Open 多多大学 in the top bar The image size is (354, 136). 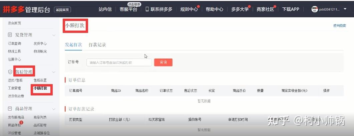pyautogui.click(x=240, y=9)
